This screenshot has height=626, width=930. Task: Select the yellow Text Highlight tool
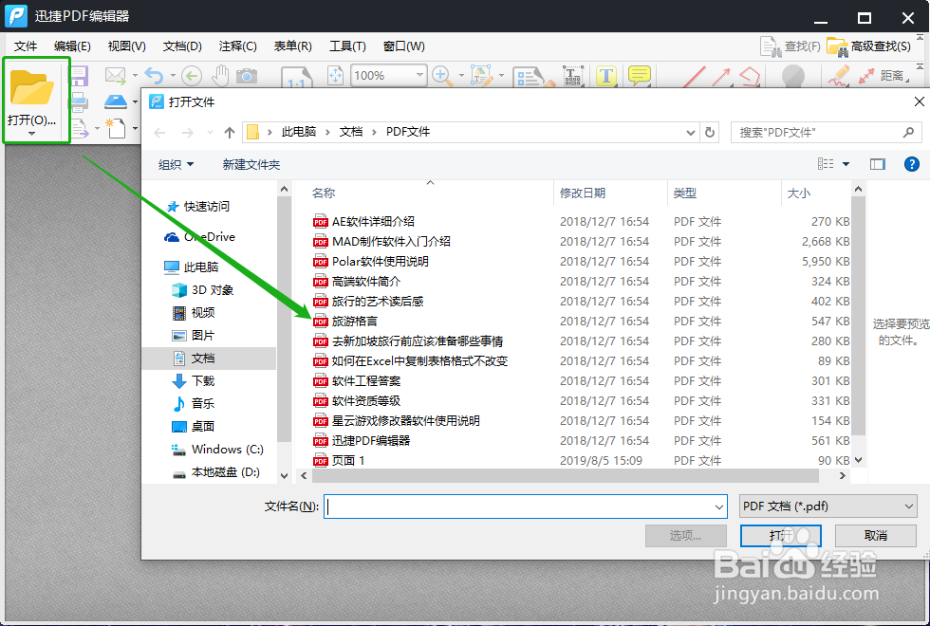pyautogui.click(x=606, y=76)
